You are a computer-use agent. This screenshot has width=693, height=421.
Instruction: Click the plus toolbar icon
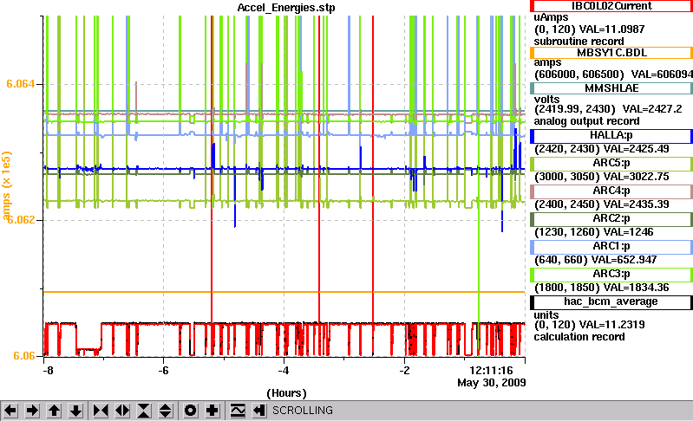pyautogui.click(x=212, y=411)
